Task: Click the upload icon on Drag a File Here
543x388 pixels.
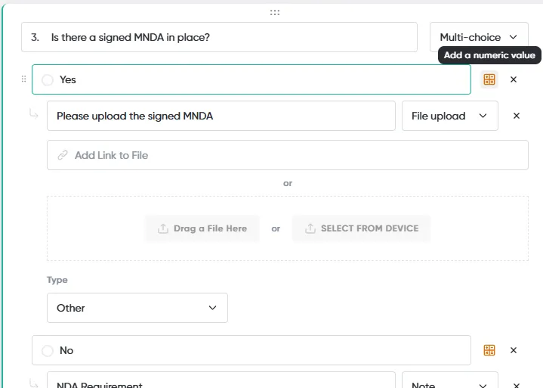Action: pyautogui.click(x=163, y=228)
